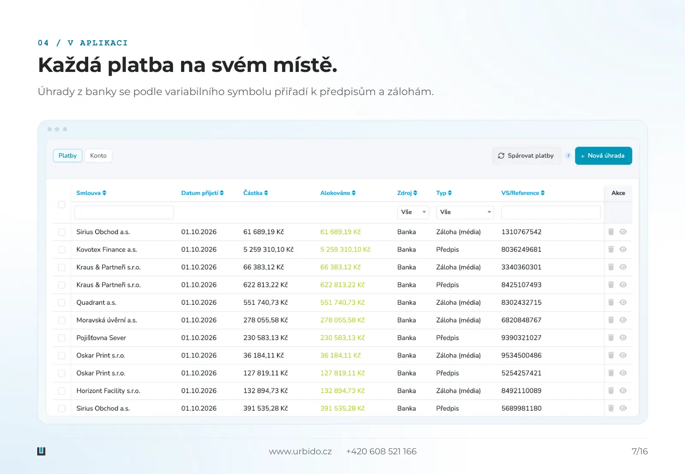The width and height of the screenshot is (685, 474).
Task: View the Horizont Facility s.r.o. payment
Action: click(623, 391)
